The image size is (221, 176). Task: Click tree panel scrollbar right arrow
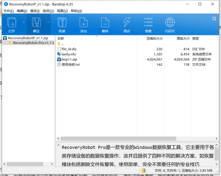click(52, 164)
